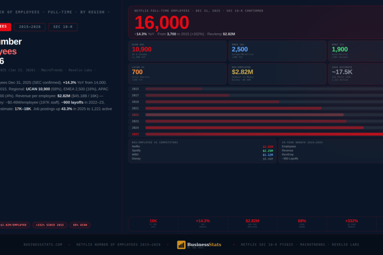Image resolution: width=383 pixels, height=255 pixels.
Task: Click NETFLIX SEC 10-K FY2025 footer text
Action: [267, 244]
